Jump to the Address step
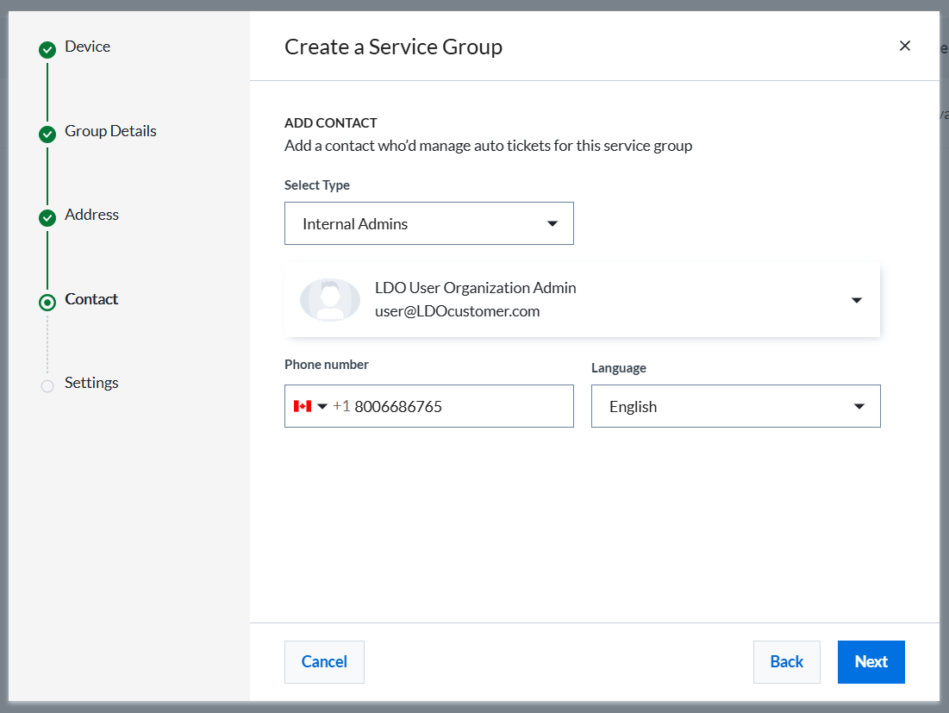The image size is (949, 713). 91,215
